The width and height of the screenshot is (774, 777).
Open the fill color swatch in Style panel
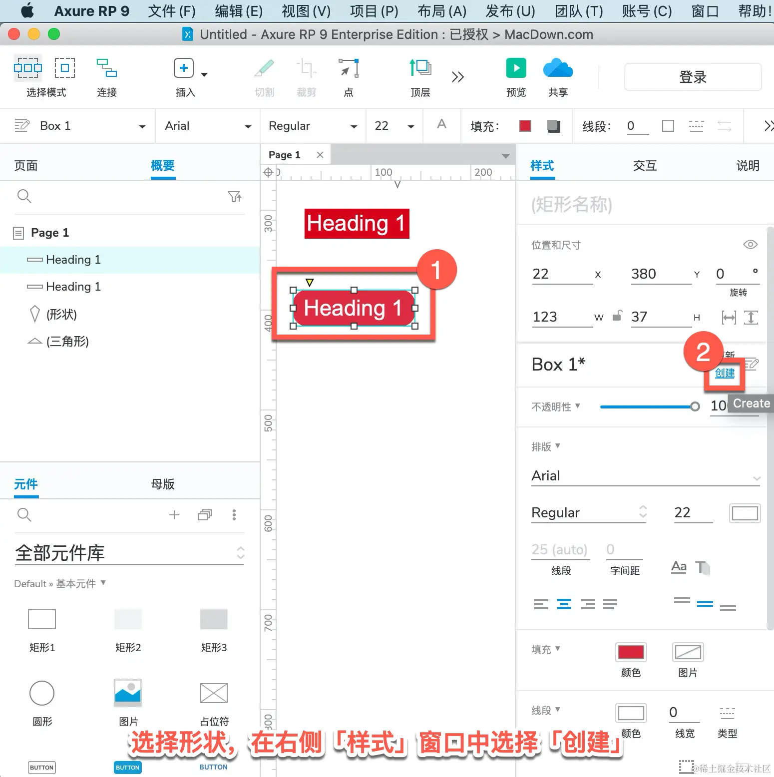pos(631,652)
